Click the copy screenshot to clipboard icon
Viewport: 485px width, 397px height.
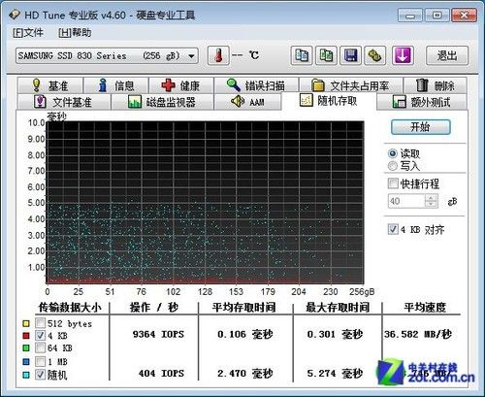coord(326,55)
